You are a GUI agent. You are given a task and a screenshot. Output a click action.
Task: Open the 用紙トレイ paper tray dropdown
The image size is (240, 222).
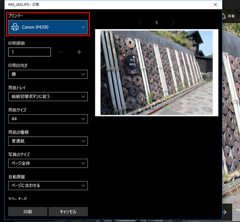48,97
